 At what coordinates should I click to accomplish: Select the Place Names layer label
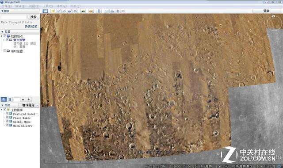[22, 118]
